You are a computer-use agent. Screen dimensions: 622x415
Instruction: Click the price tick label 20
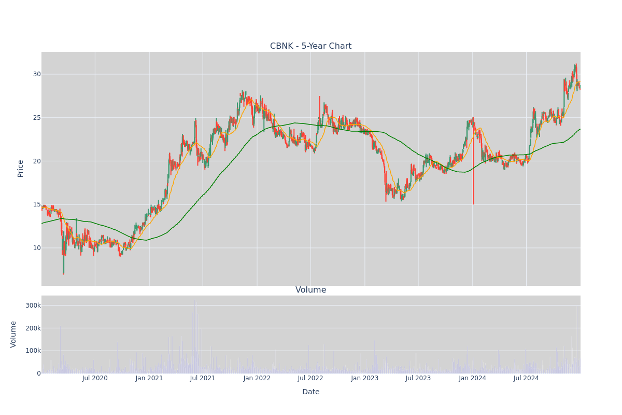tap(37, 161)
